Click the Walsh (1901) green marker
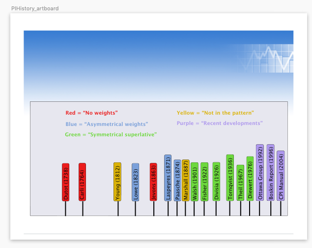 pos(195,182)
